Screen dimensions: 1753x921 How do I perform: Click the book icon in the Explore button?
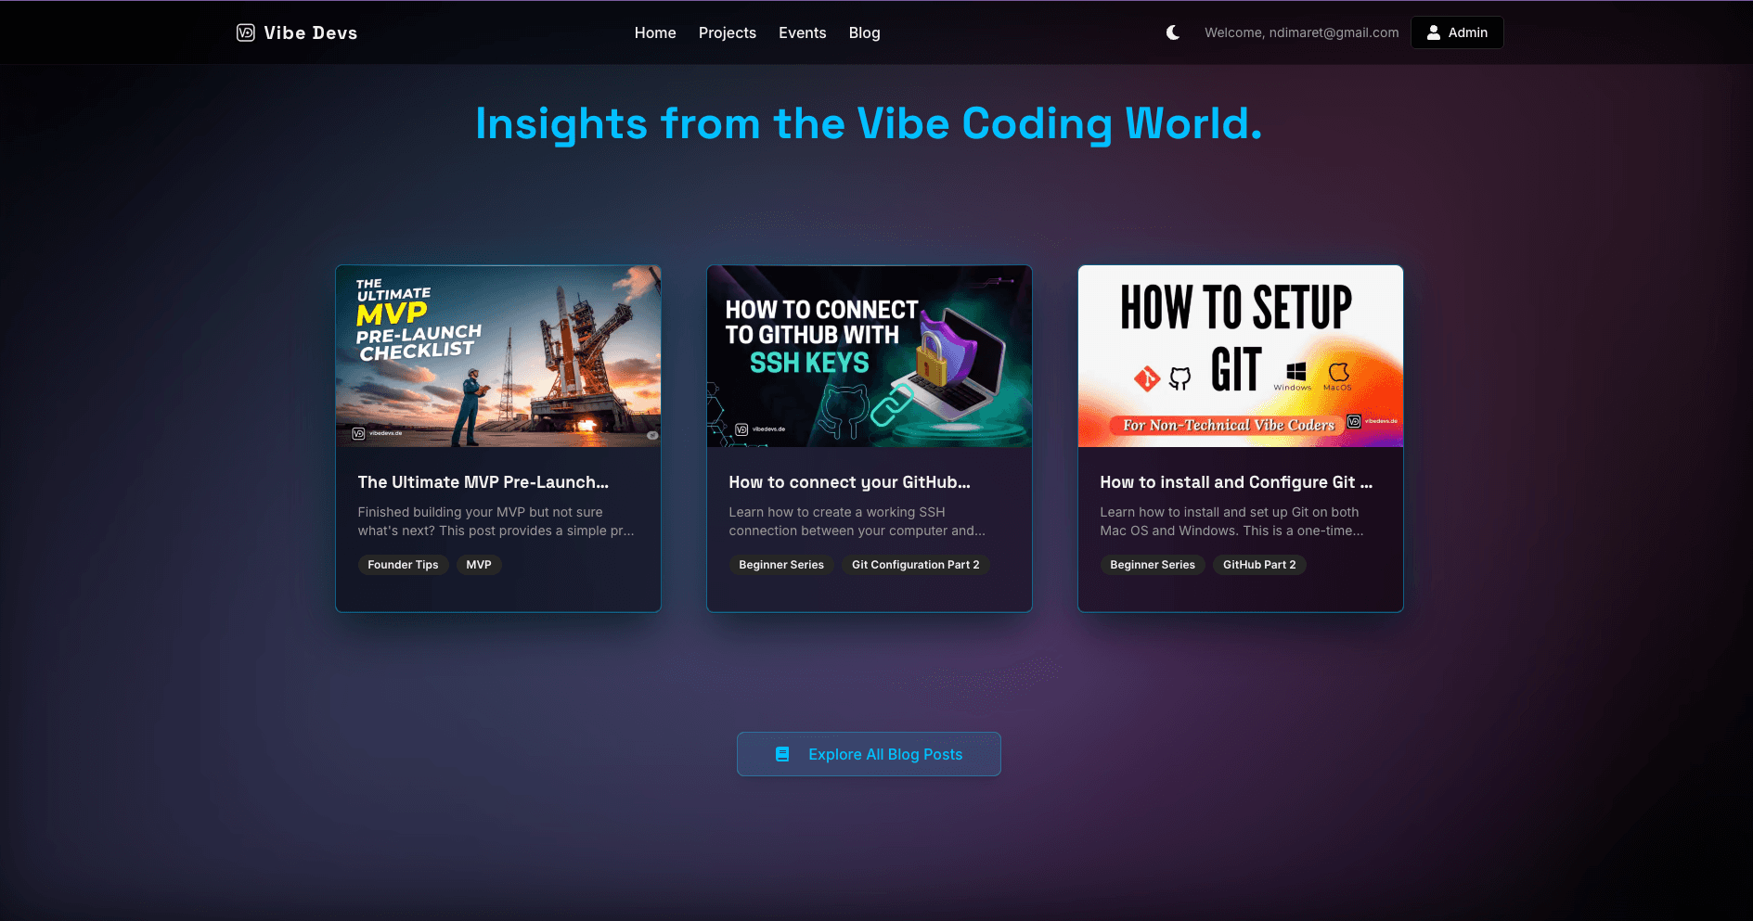click(x=780, y=754)
